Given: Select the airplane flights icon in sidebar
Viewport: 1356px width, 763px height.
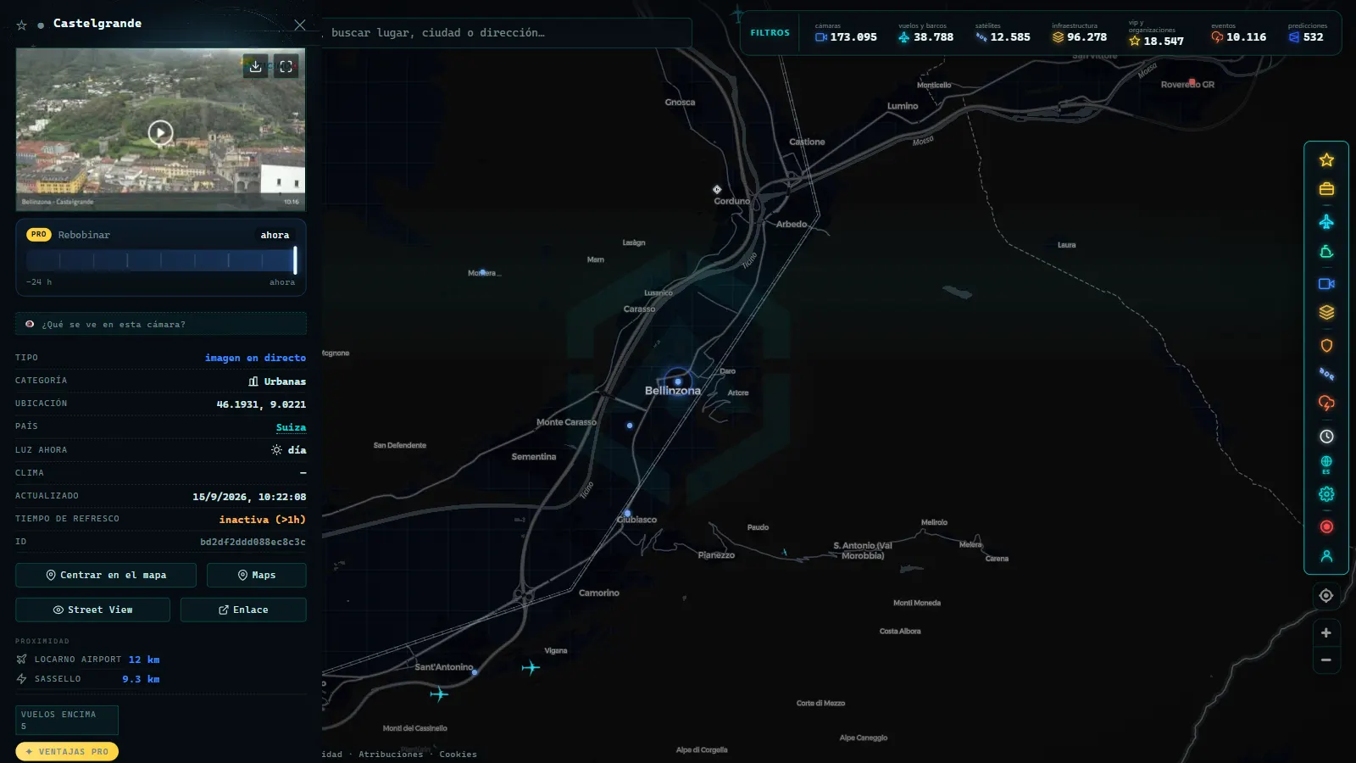Looking at the screenshot, I should point(1326,221).
